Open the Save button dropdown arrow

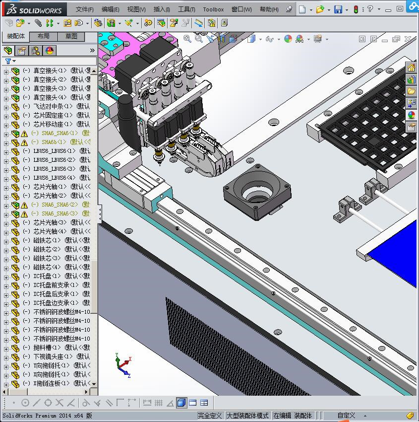click(347, 10)
